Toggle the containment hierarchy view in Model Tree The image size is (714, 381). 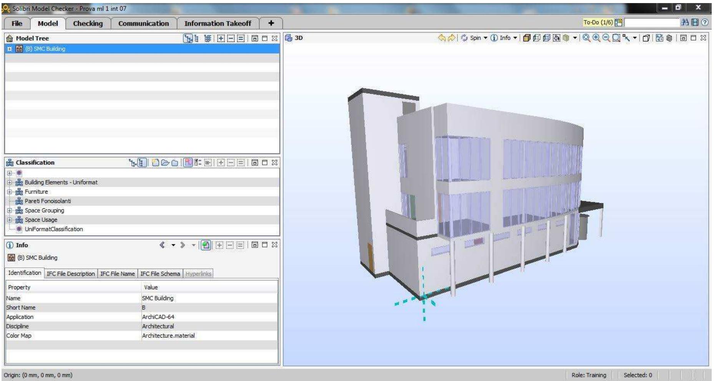click(x=188, y=38)
